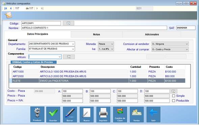This screenshot has width=199, height=125.
Task: Save with the Guardar checkmark button
Action: [53, 114]
